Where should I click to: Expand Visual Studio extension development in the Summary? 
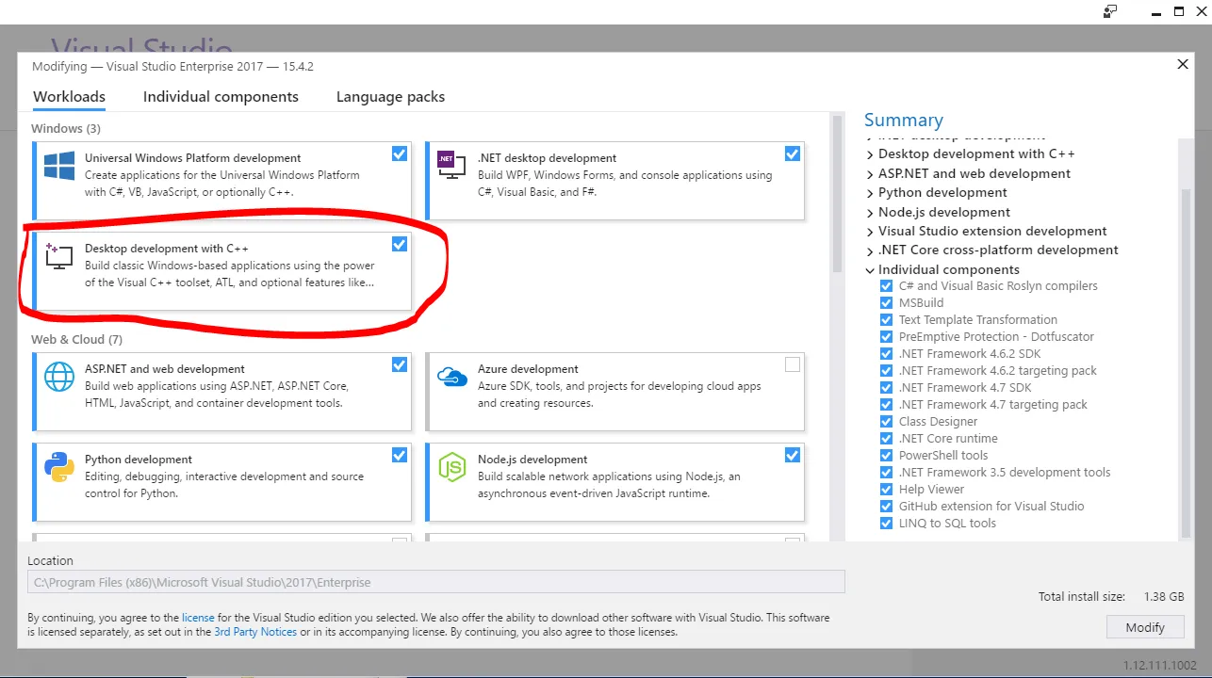click(870, 232)
